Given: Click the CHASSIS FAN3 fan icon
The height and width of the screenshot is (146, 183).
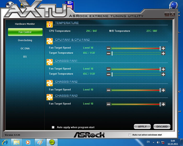Looking at the screenshot, I should click(x=49, y=97).
